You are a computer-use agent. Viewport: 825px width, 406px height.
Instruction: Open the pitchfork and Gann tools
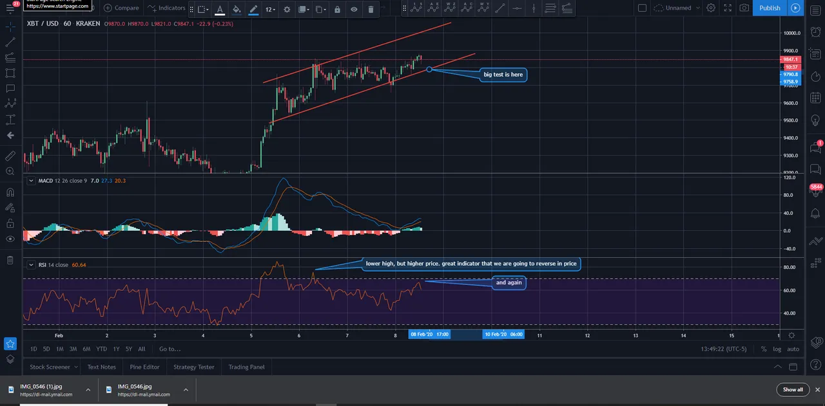tap(10, 58)
